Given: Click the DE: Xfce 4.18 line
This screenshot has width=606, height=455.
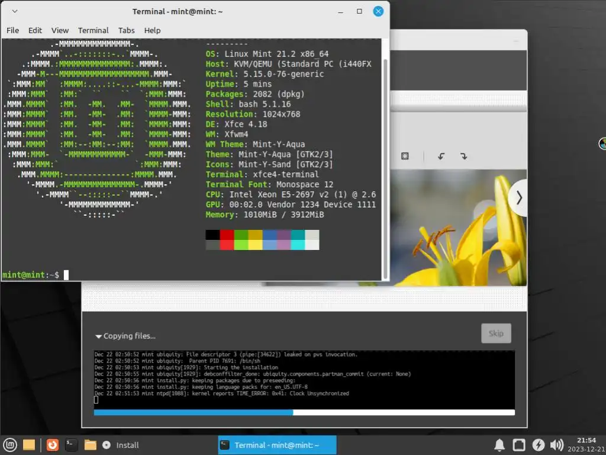Looking at the screenshot, I should click(x=236, y=124).
